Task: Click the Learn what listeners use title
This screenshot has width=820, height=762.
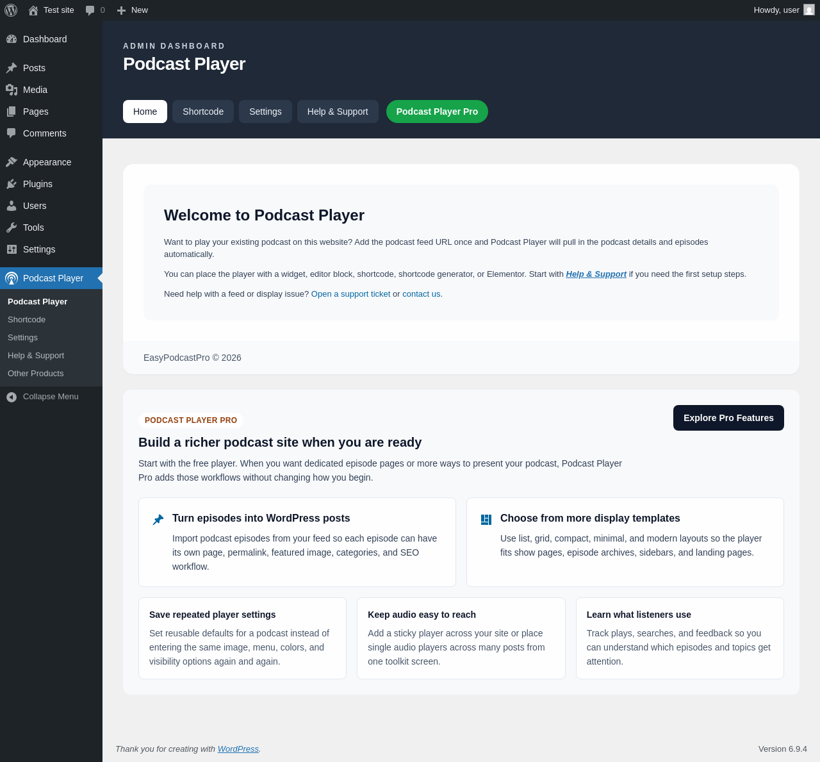Action: click(x=639, y=615)
